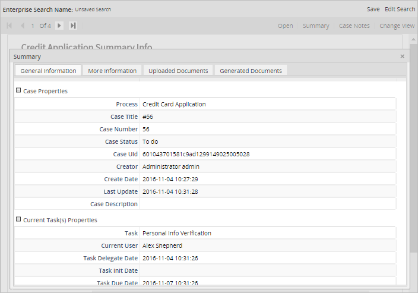
Task: Click the Save button
Action: 373,10
